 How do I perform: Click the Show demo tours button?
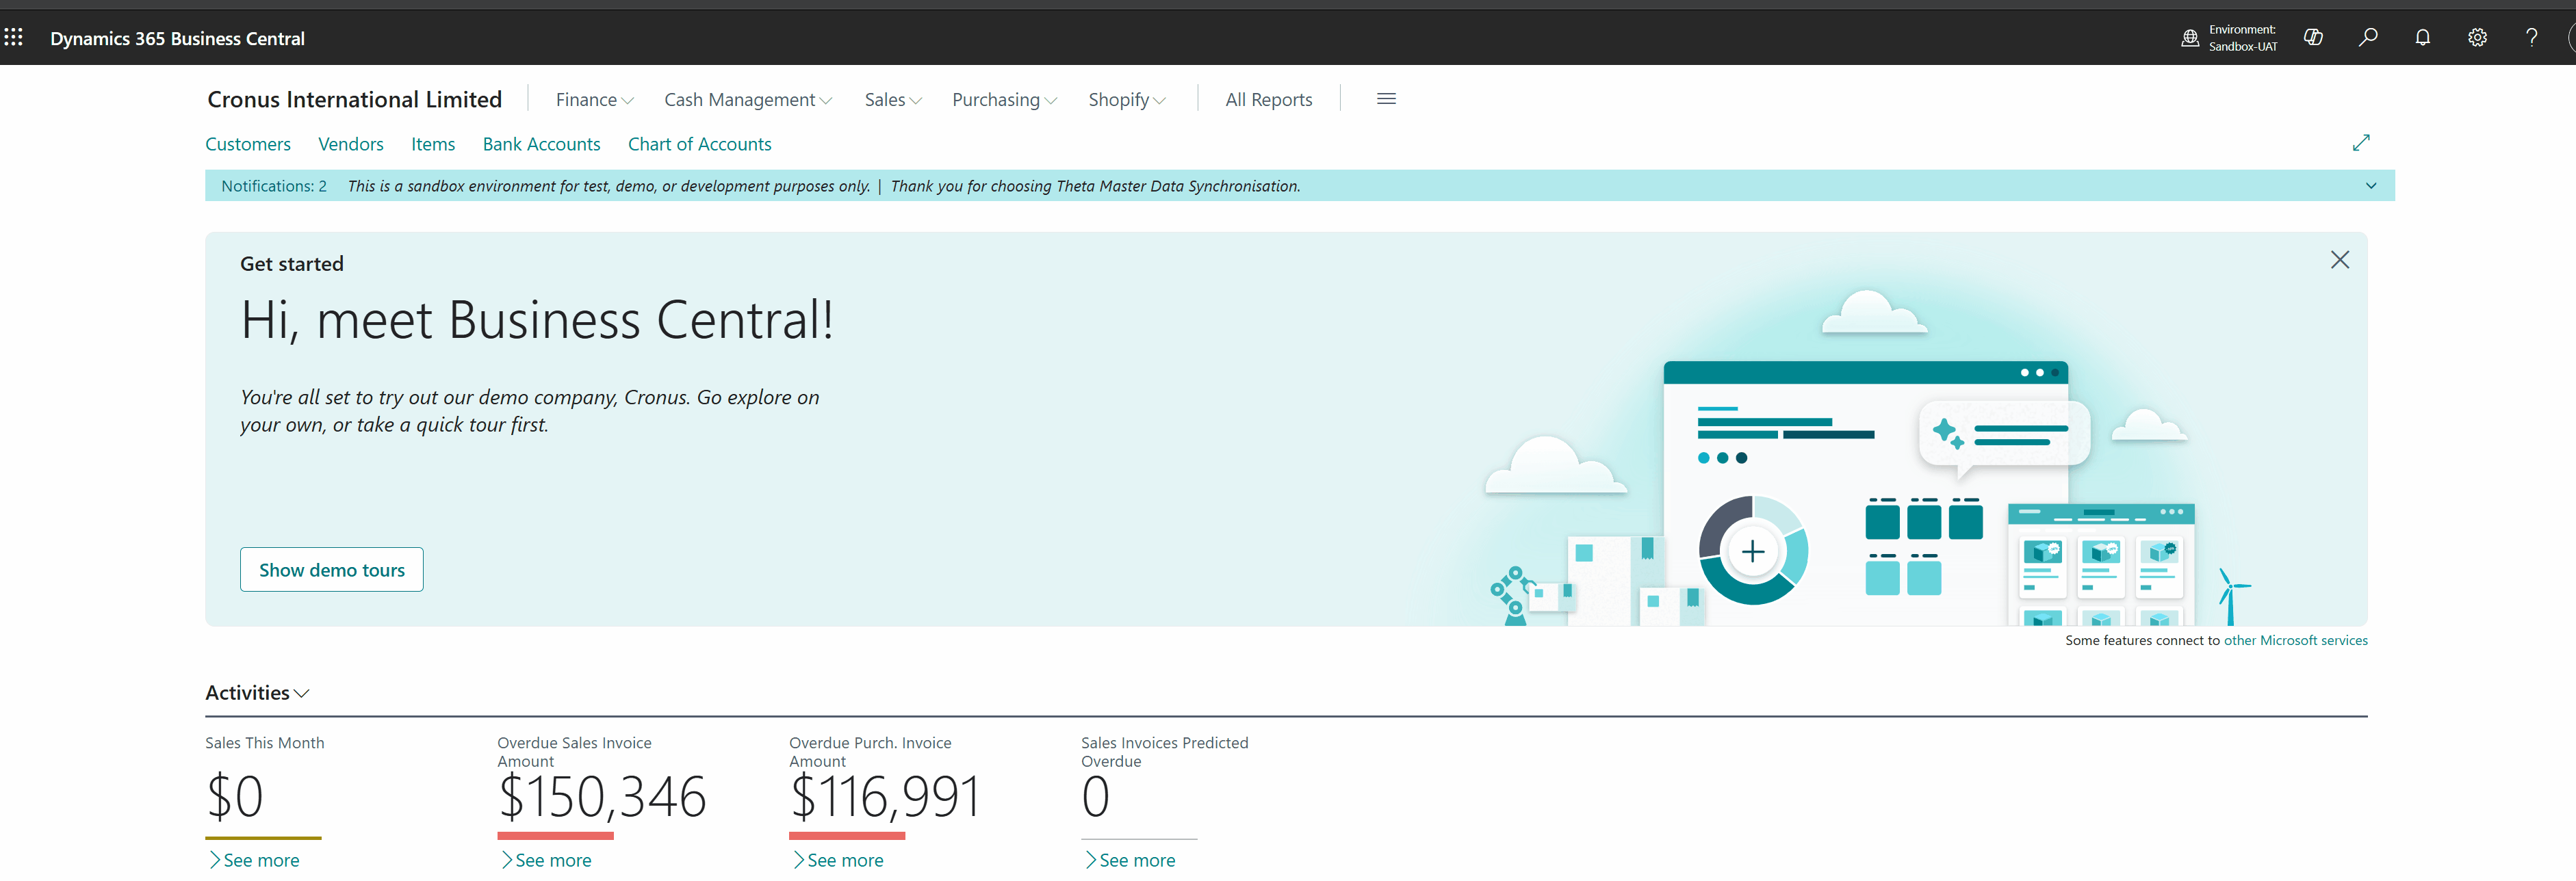[x=331, y=570]
